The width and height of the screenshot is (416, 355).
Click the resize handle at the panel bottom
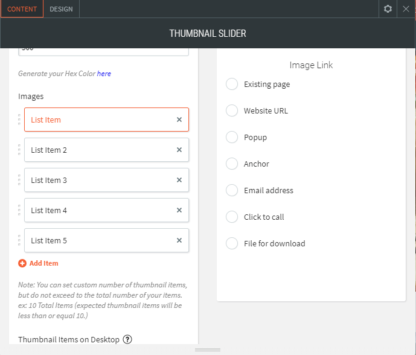(x=208, y=350)
